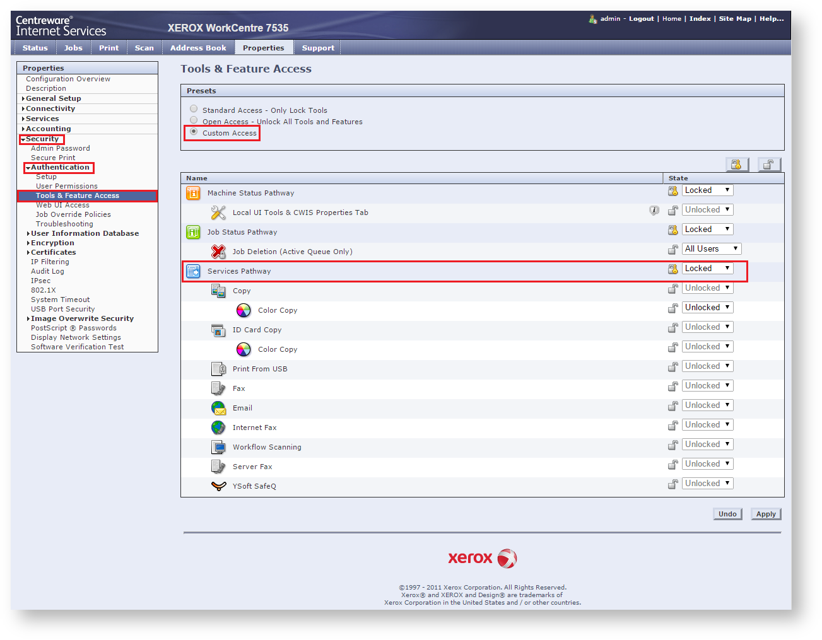This screenshot has width=822, height=640.
Task: Click the lock icon on Machine Status Pathway row
Action: click(673, 190)
